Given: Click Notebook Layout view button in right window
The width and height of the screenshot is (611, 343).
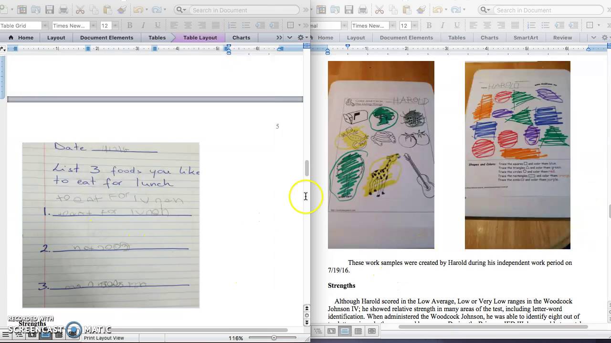Looking at the screenshot, I should coord(358,331).
